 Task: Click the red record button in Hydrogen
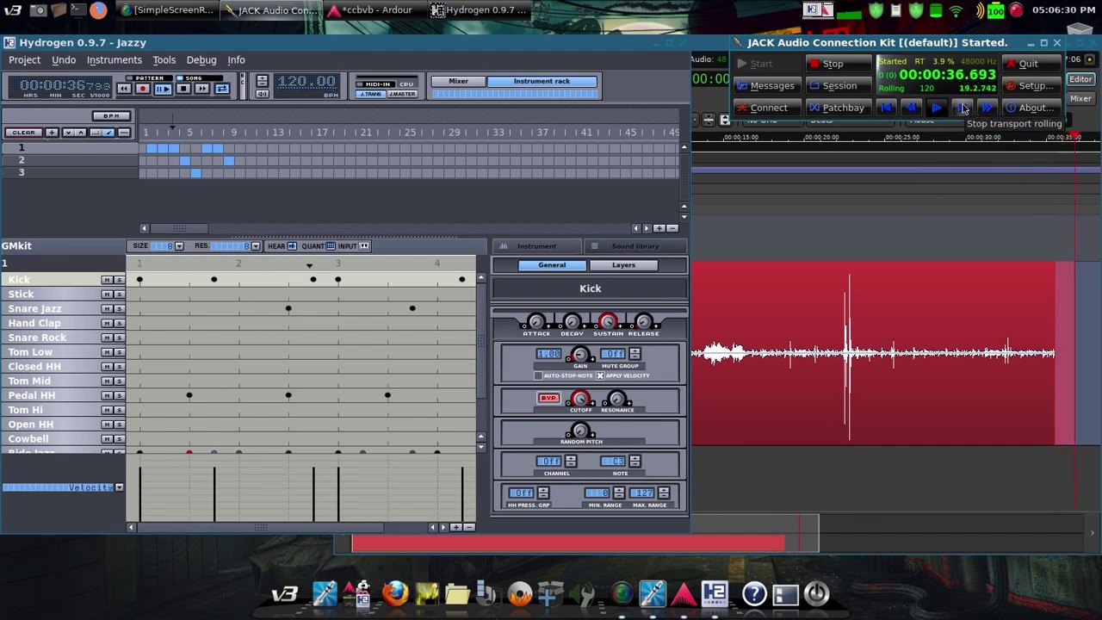point(143,89)
